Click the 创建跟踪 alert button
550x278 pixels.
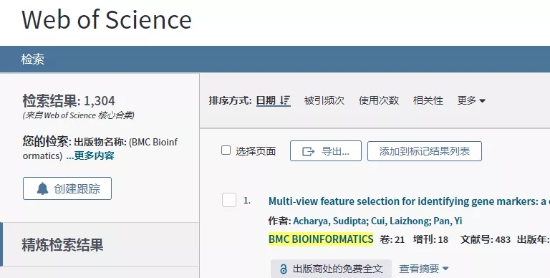coord(67,188)
